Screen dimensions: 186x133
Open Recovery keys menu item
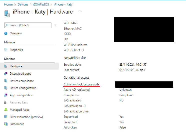[x=19, y=102]
